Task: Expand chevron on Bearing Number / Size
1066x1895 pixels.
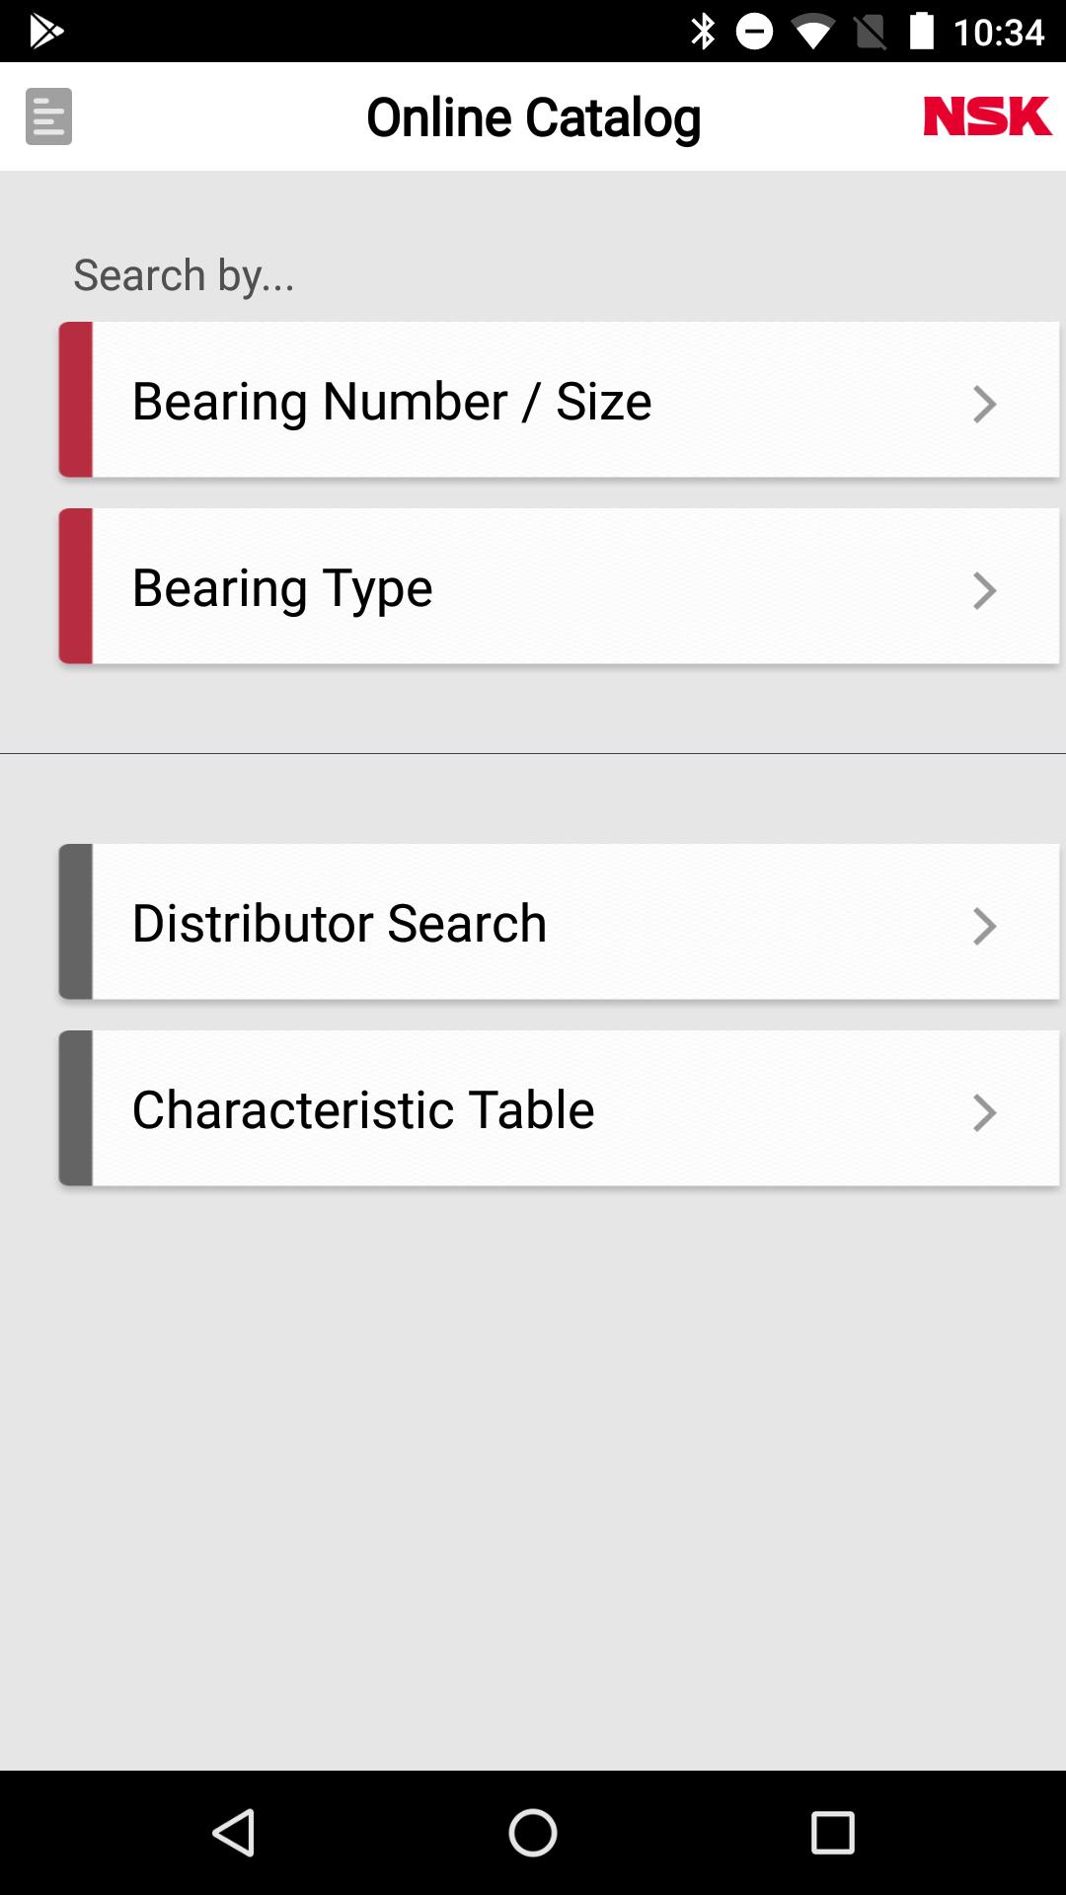Action: [984, 404]
